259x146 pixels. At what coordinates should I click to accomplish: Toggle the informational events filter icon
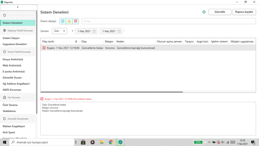(63, 21)
